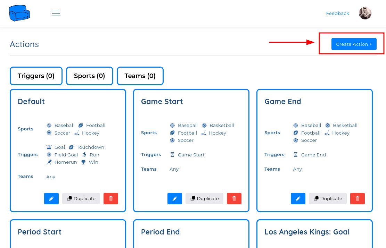Click the blue couch logo
The width and height of the screenshot is (386, 248).
coord(19,13)
